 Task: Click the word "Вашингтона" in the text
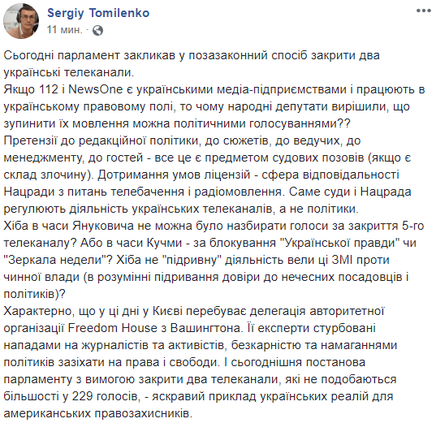point(205,328)
